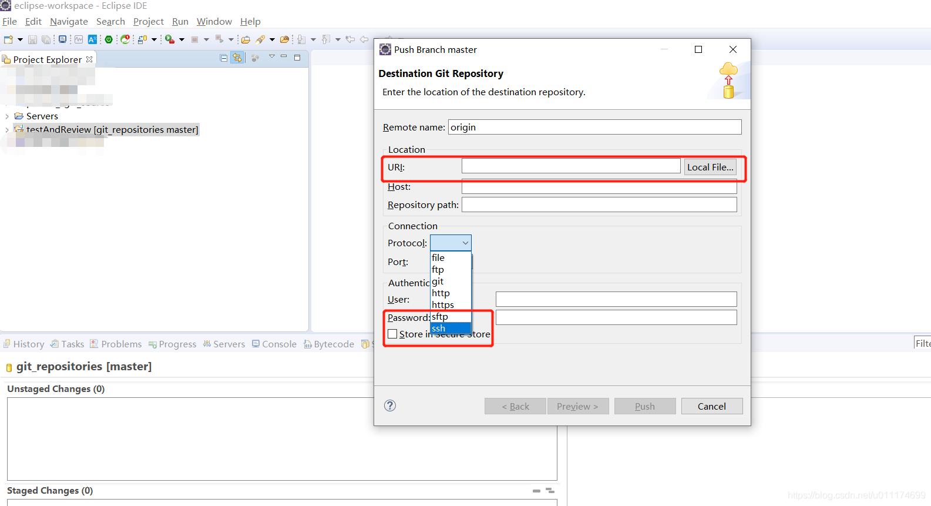931x506 pixels.
Task: Click the Local File... button
Action: 710,167
